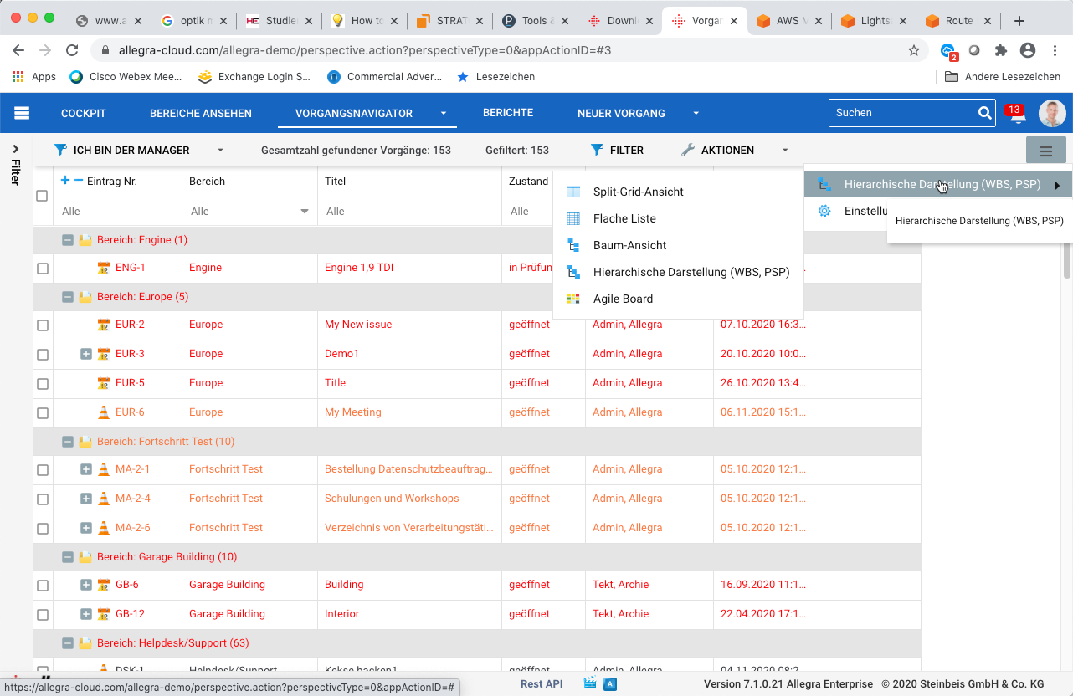The height and width of the screenshot is (696, 1073).
Task: Select Baum-Ansicht from the view menu
Action: click(629, 245)
